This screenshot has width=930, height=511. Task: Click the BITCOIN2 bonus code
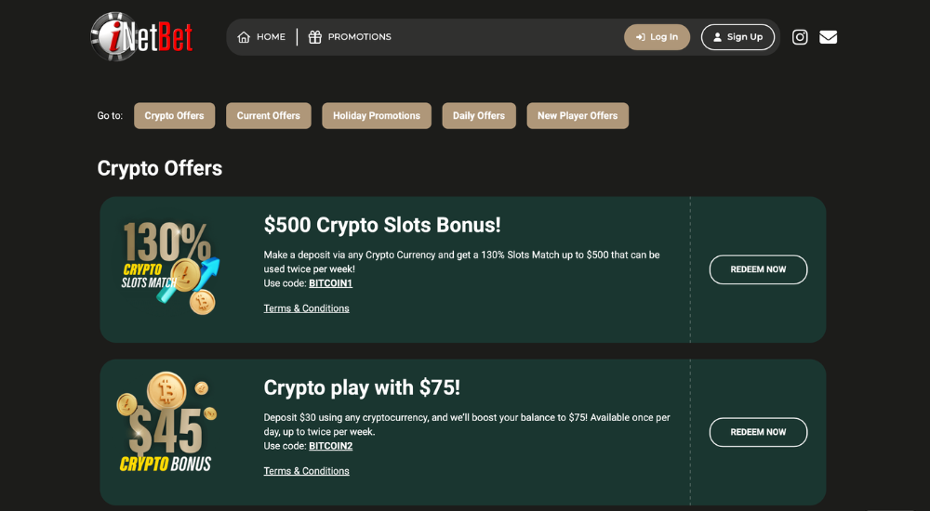(x=330, y=446)
